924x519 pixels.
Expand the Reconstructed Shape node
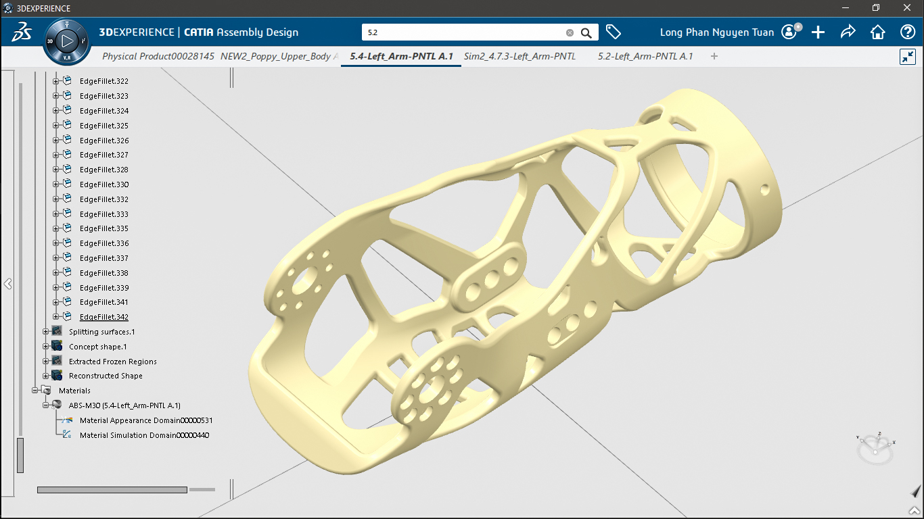click(46, 376)
